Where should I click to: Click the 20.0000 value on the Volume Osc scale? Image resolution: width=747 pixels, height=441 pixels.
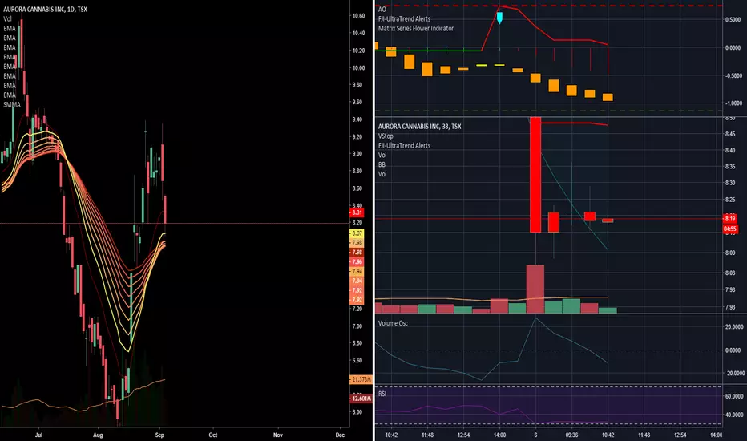click(x=734, y=326)
